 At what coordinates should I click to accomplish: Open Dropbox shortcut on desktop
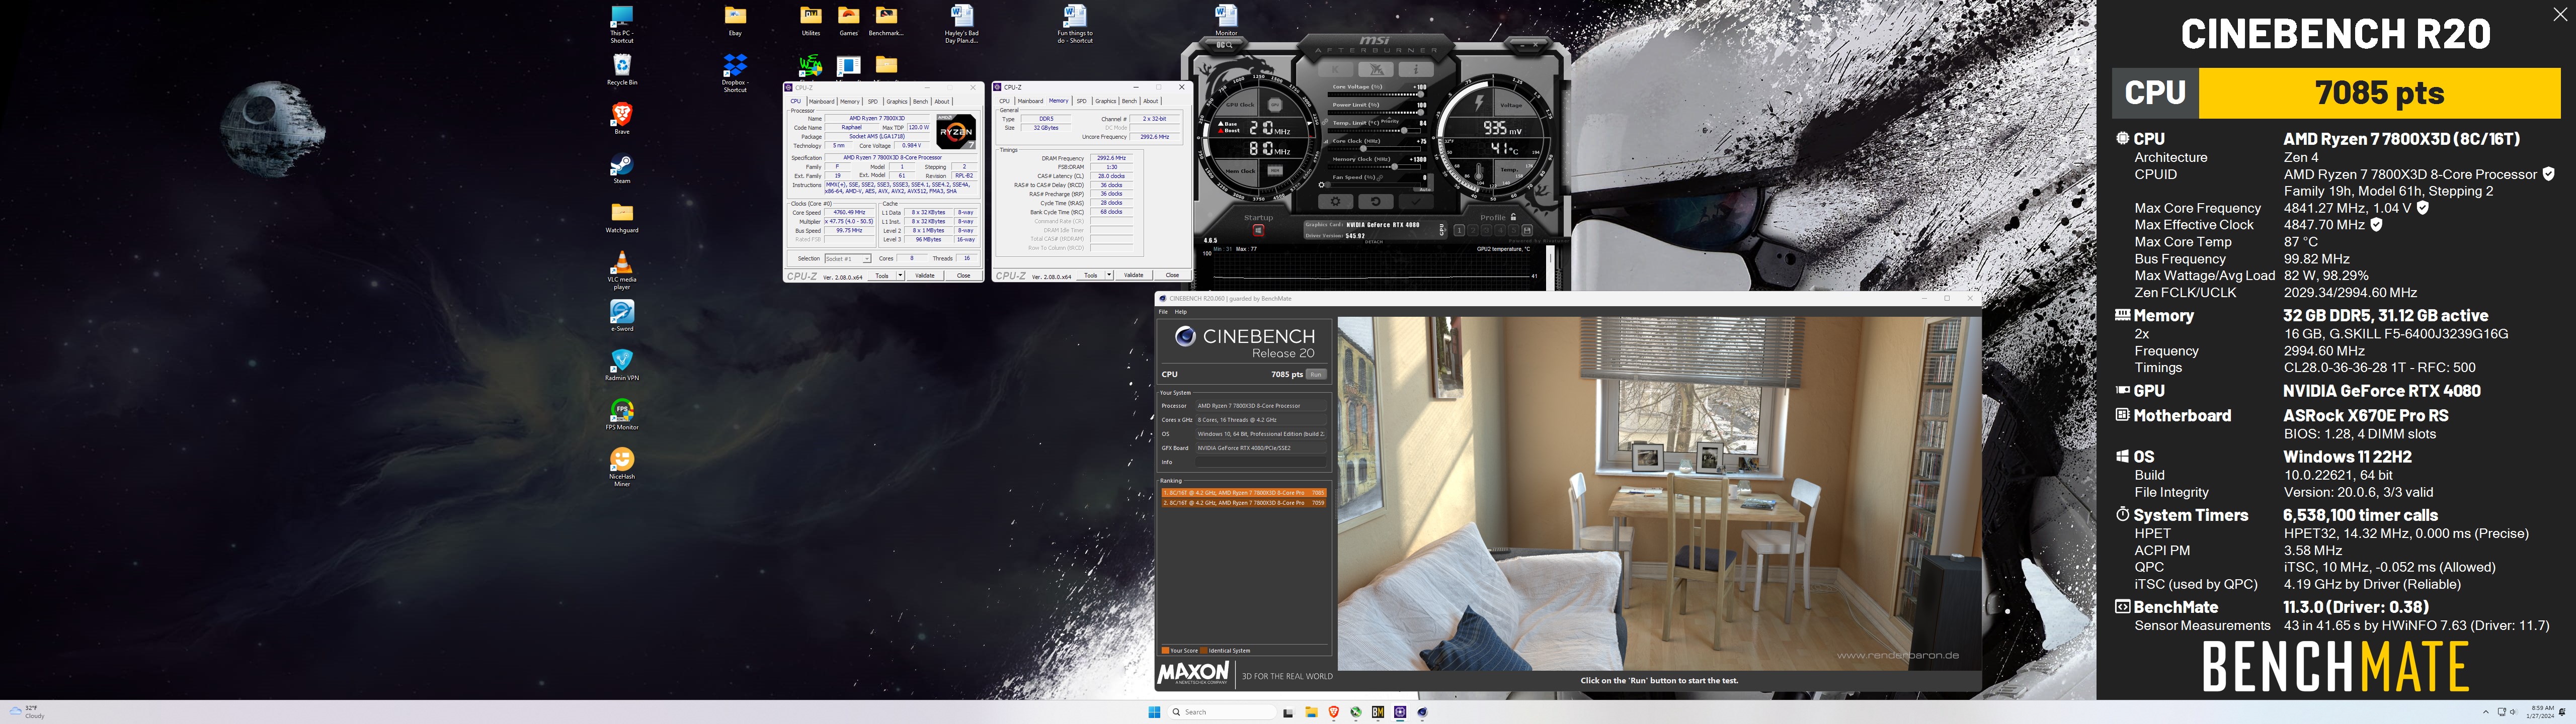point(735,73)
